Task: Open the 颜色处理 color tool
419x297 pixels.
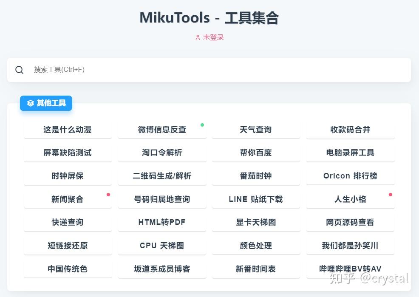Action: tap(256, 245)
